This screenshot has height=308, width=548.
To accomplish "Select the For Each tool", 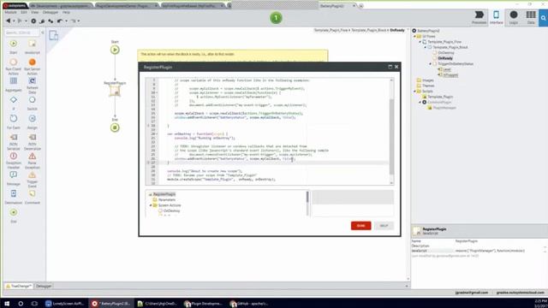I will [x=14, y=121].
